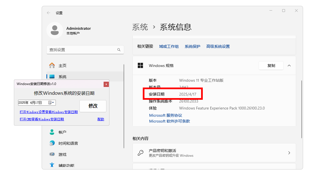The height and width of the screenshot is (182, 315).
Task: Click the 修改Windows系统的安装日期 heading
Action: [64, 93]
